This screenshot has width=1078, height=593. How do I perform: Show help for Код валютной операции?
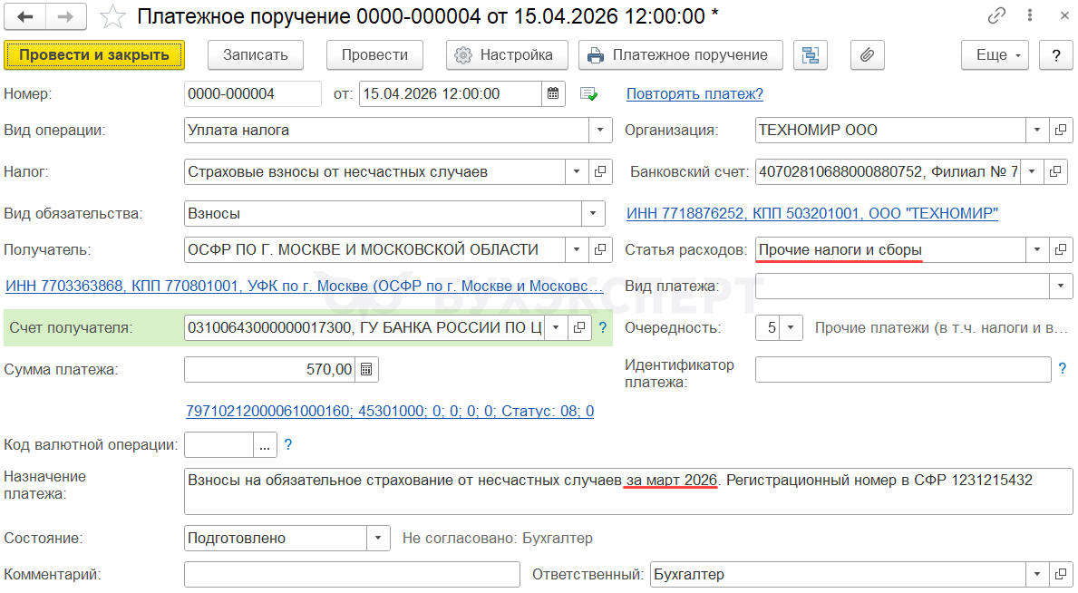(x=288, y=445)
